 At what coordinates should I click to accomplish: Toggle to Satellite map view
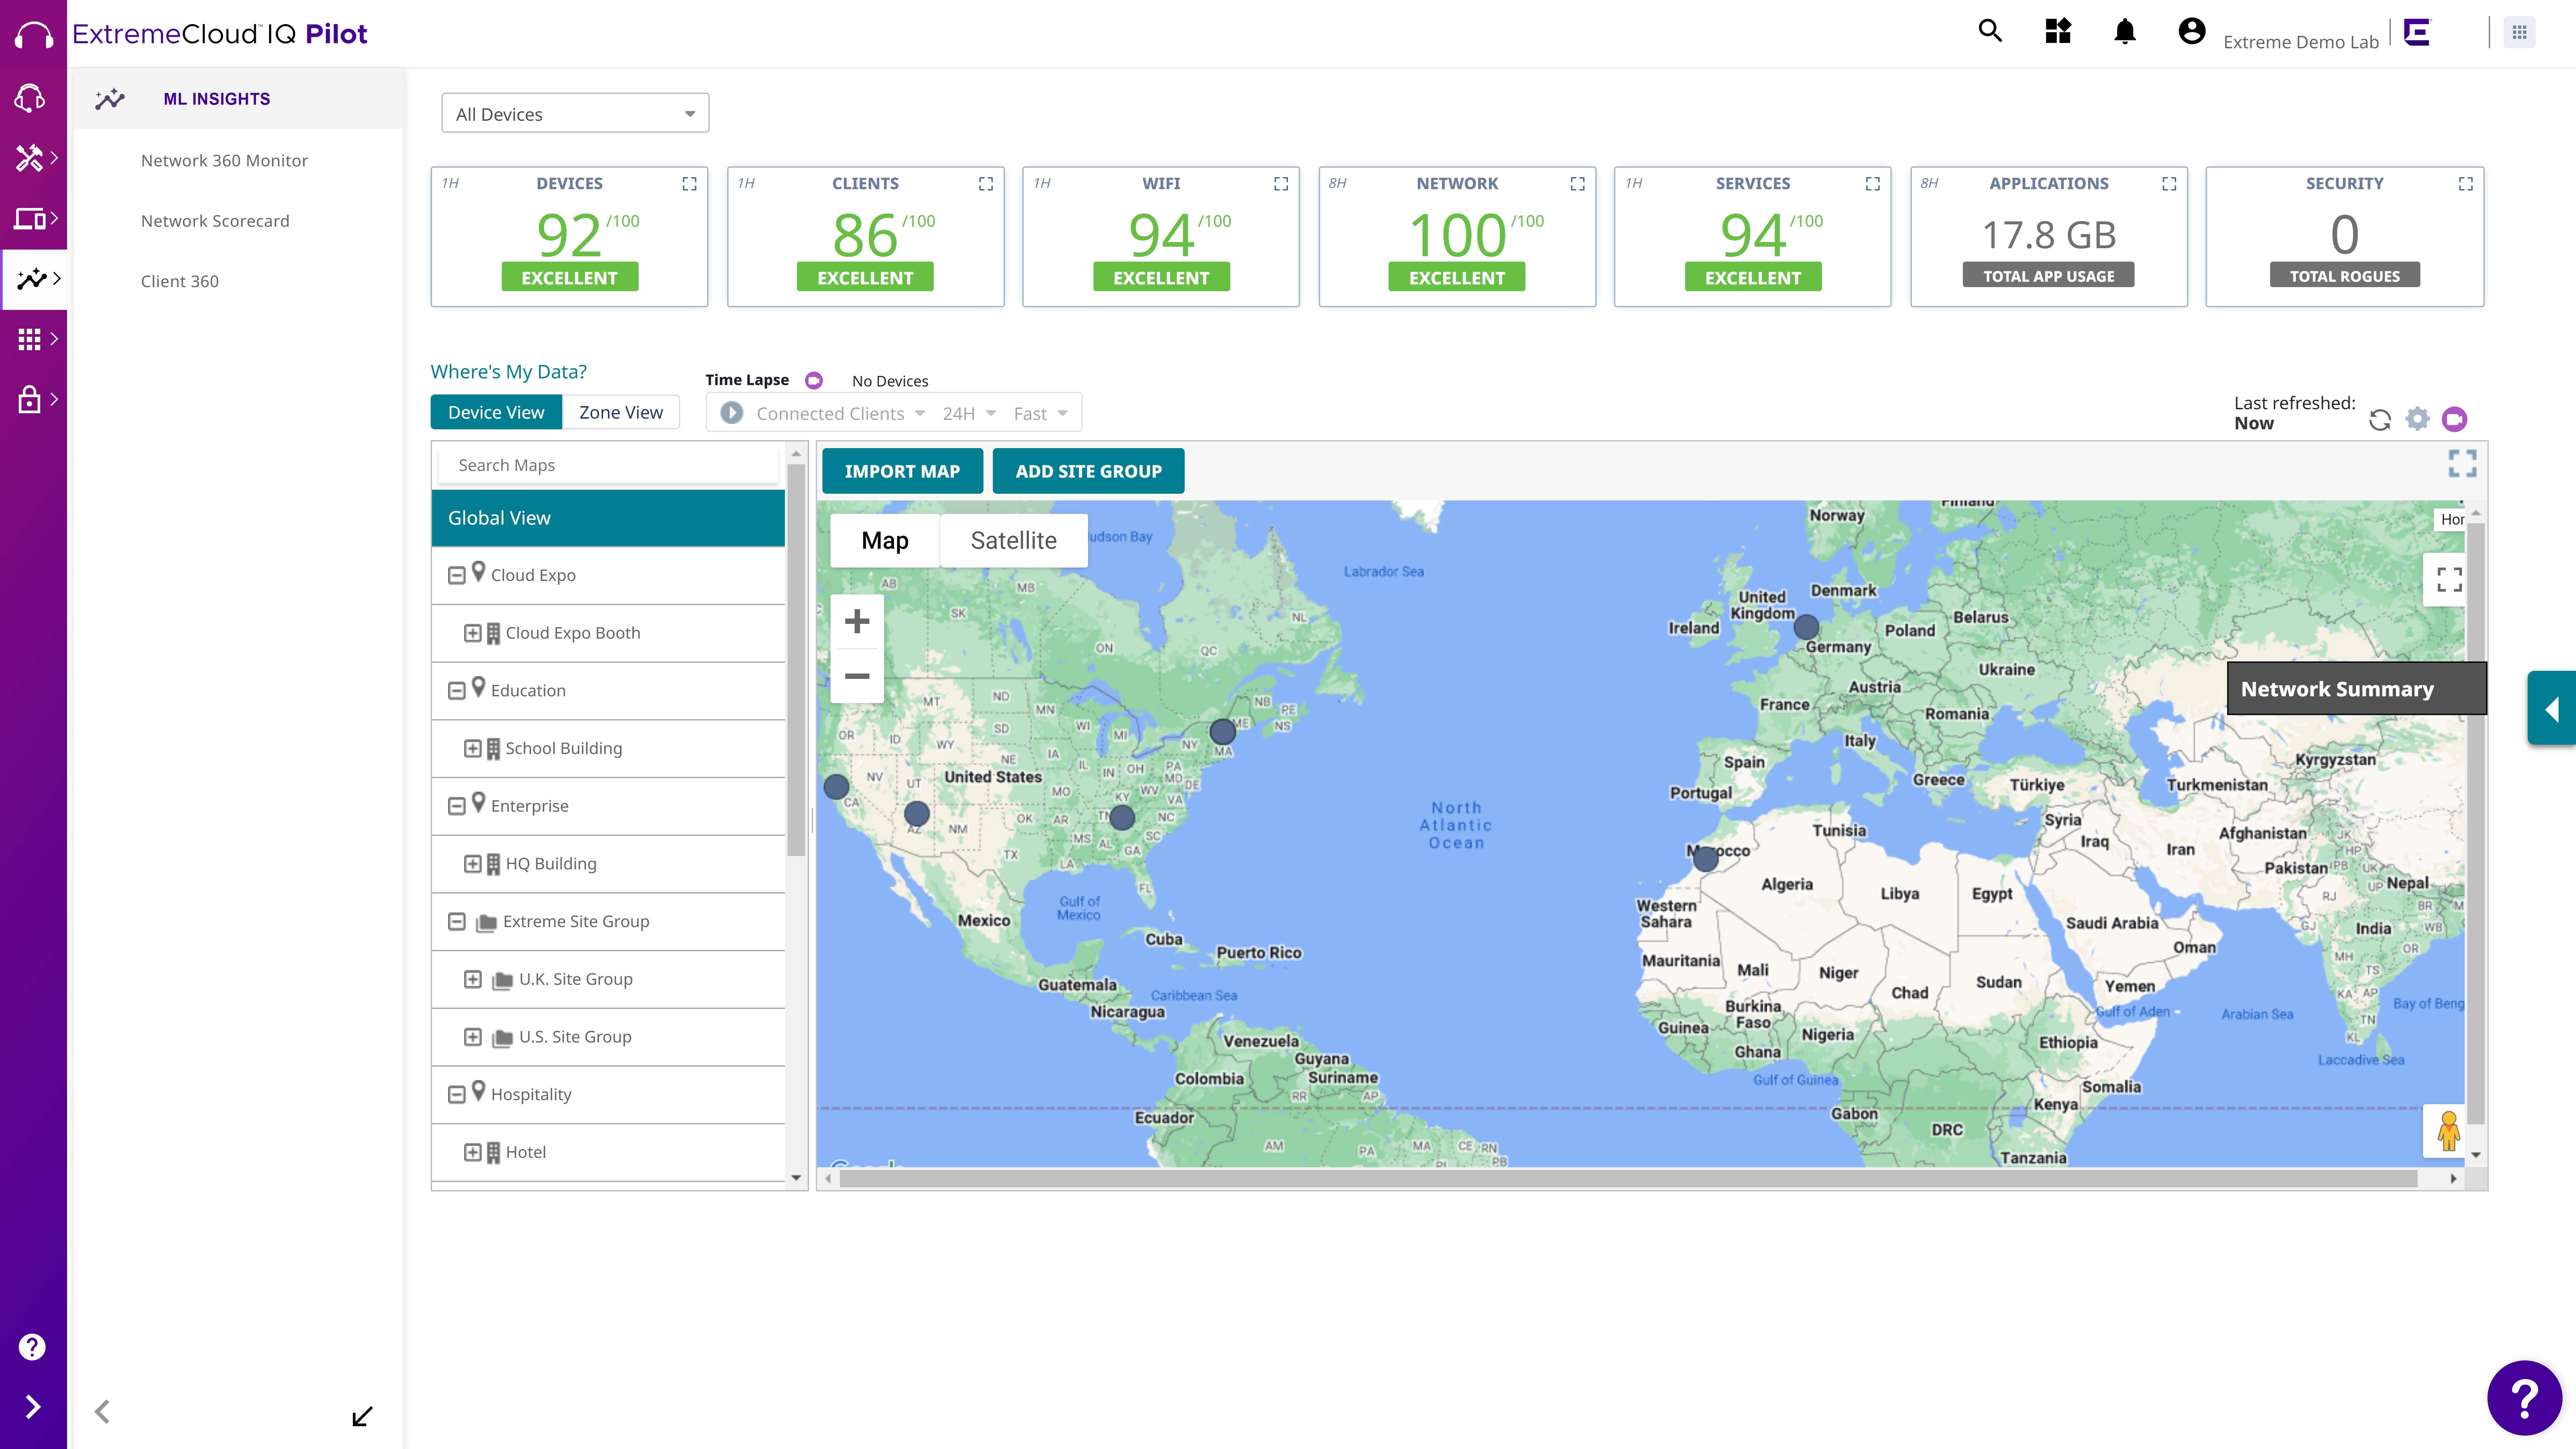[x=1014, y=540]
